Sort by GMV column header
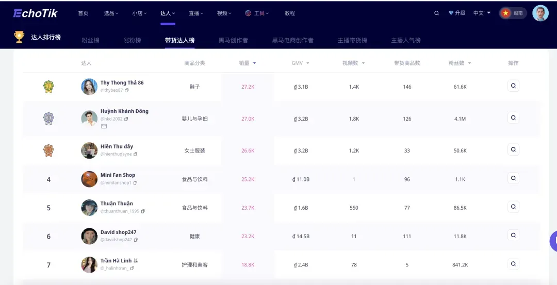 click(x=300, y=63)
